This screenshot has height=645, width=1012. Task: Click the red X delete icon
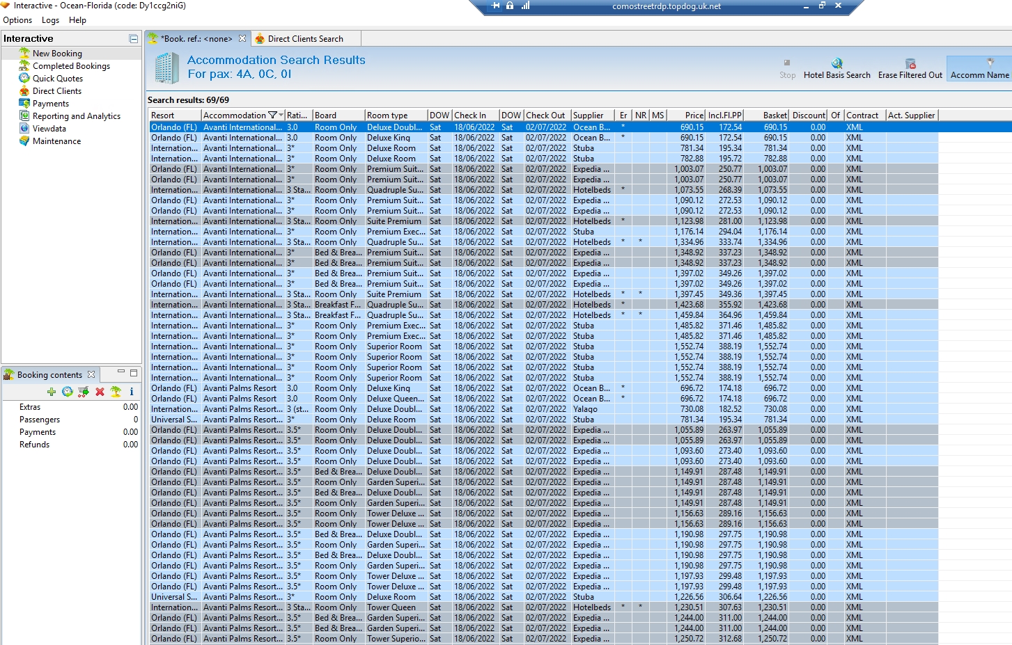point(100,392)
